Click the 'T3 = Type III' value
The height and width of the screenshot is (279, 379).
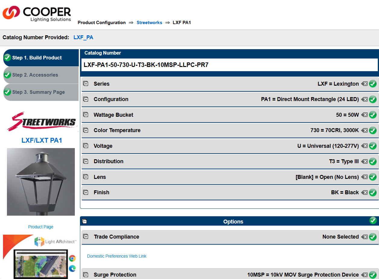344,161
